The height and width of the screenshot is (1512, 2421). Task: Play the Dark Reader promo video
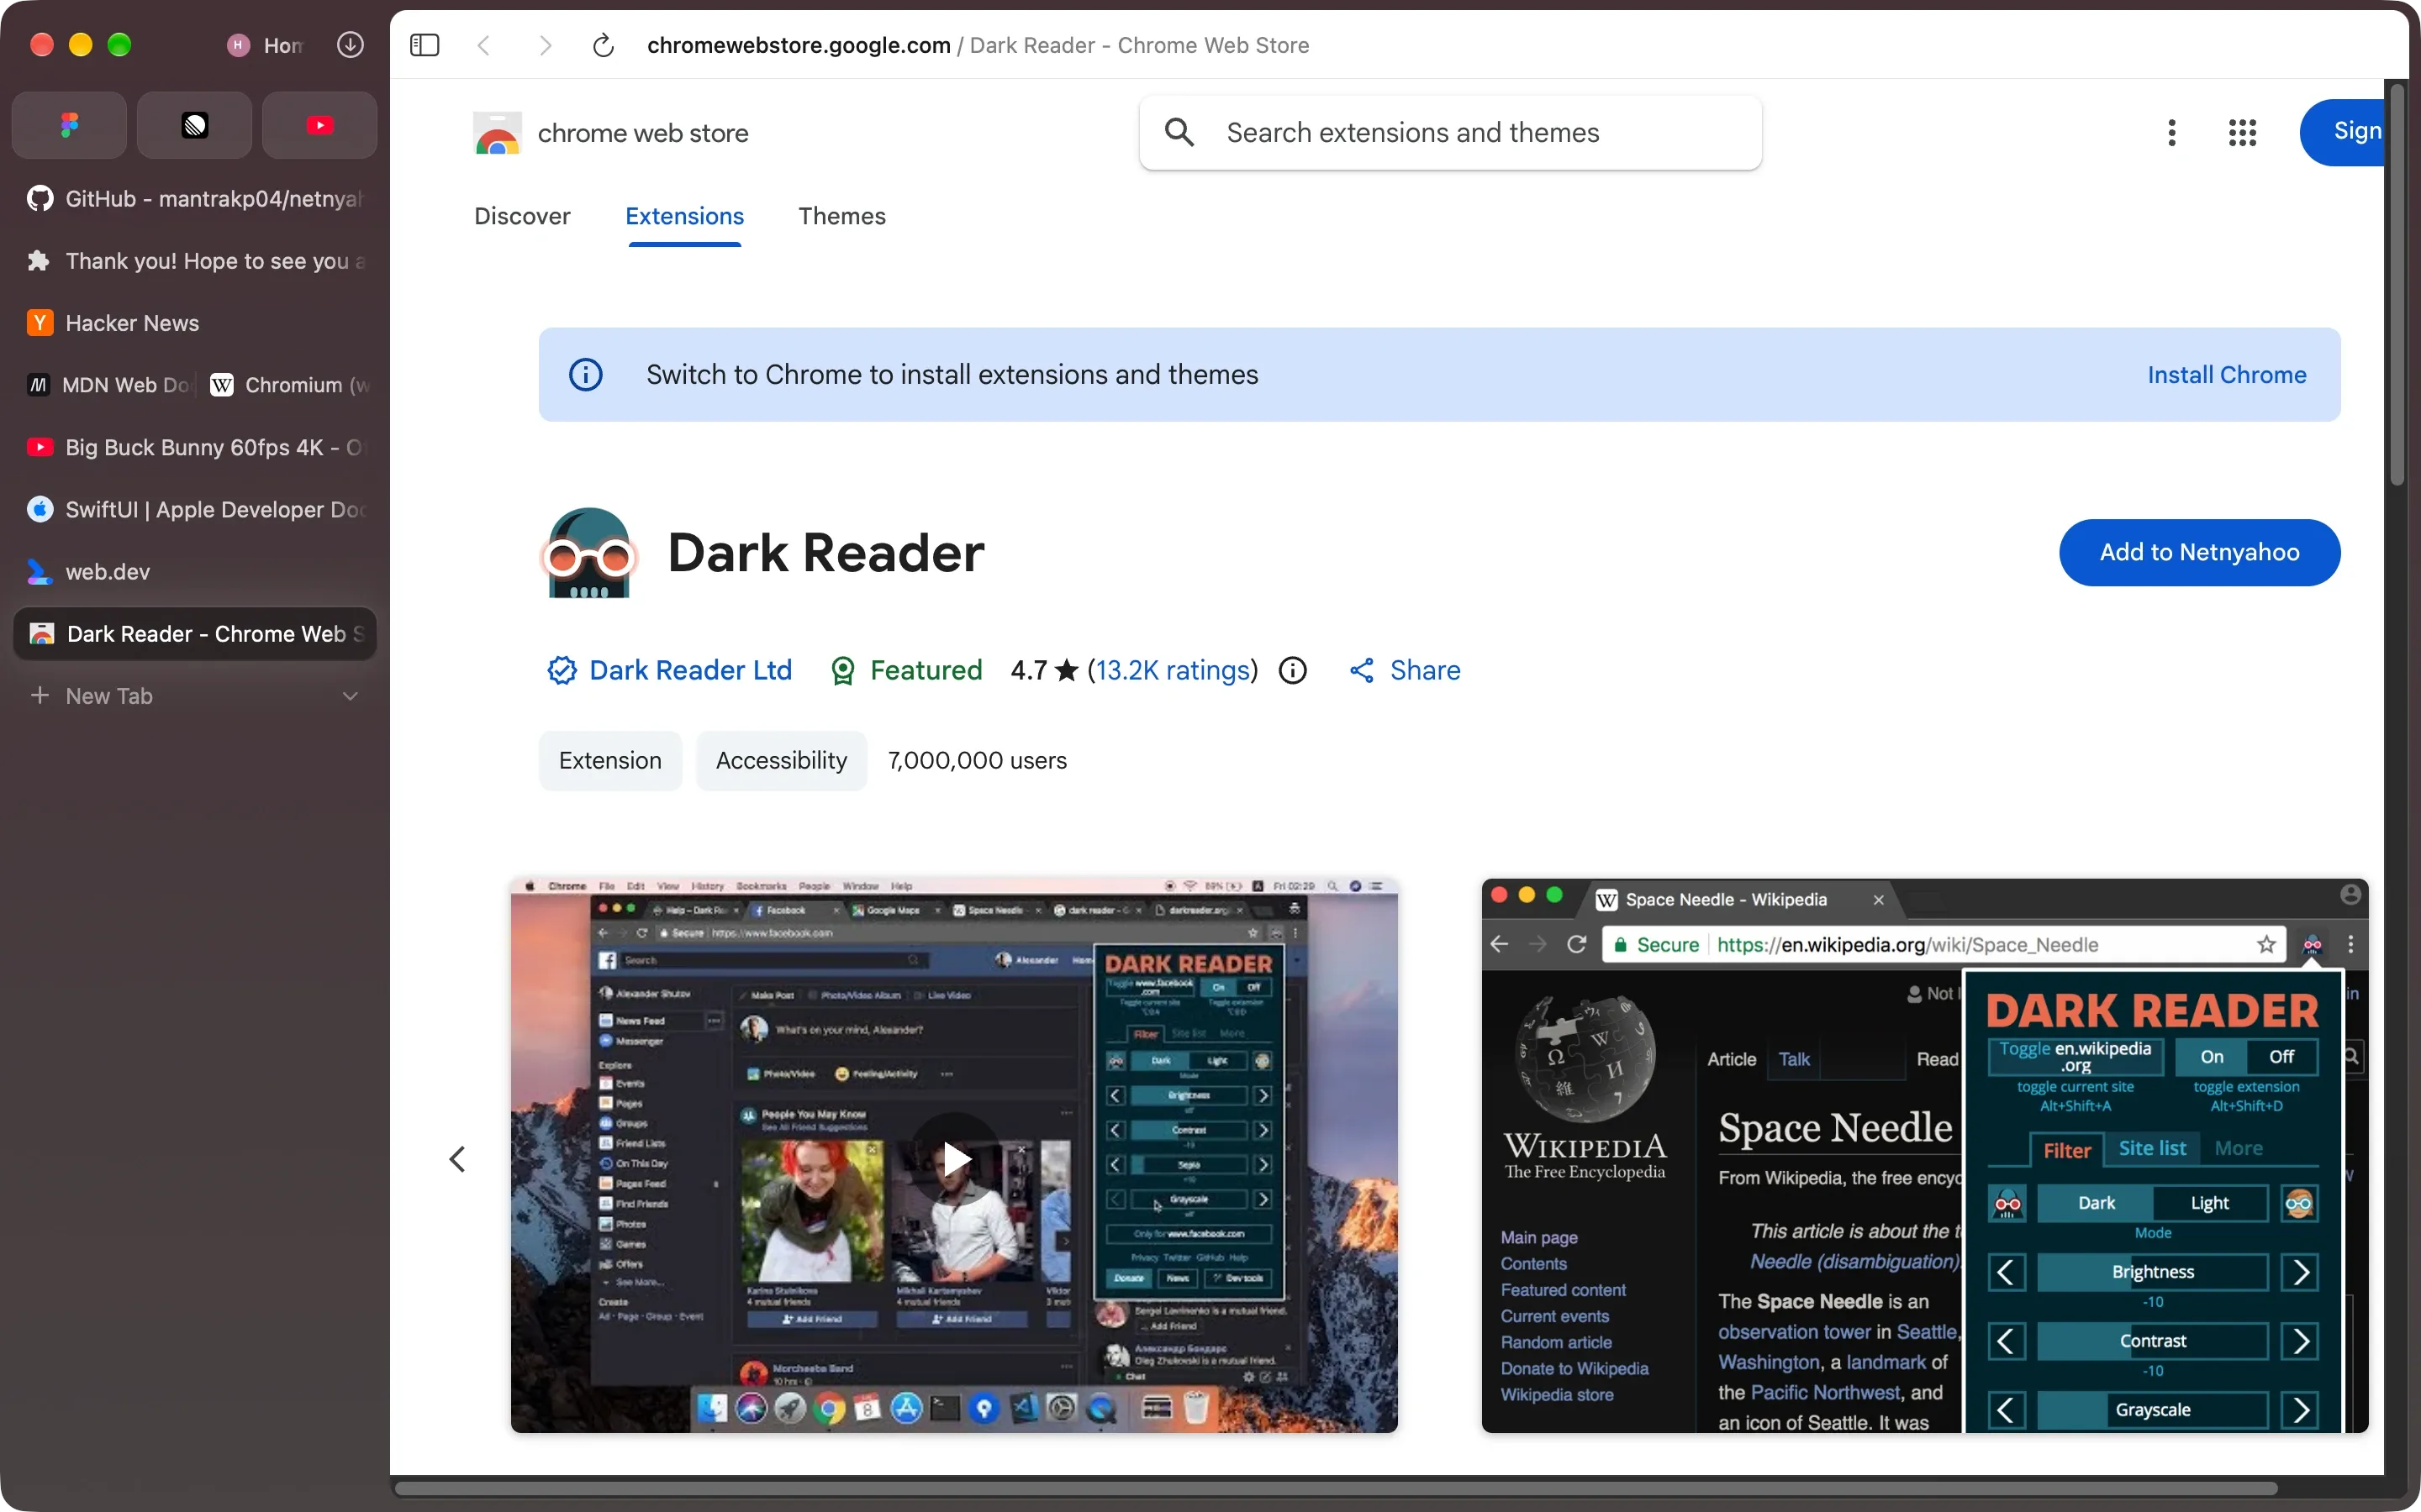[956, 1159]
